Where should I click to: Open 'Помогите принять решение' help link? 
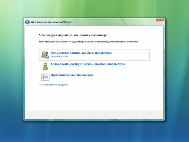point(54,85)
